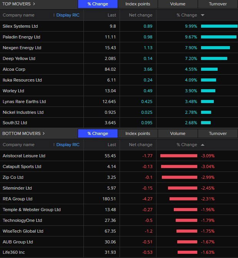
Task: Open Silex Systems Ltd row
Action: [x=20, y=26]
